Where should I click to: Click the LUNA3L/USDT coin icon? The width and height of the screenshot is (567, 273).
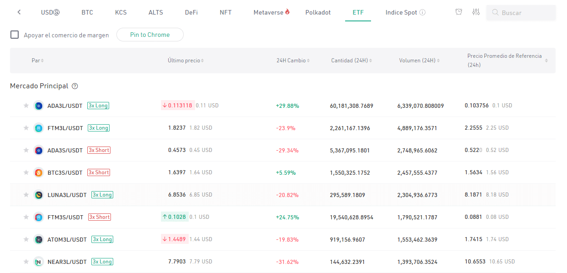tap(39, 195)
